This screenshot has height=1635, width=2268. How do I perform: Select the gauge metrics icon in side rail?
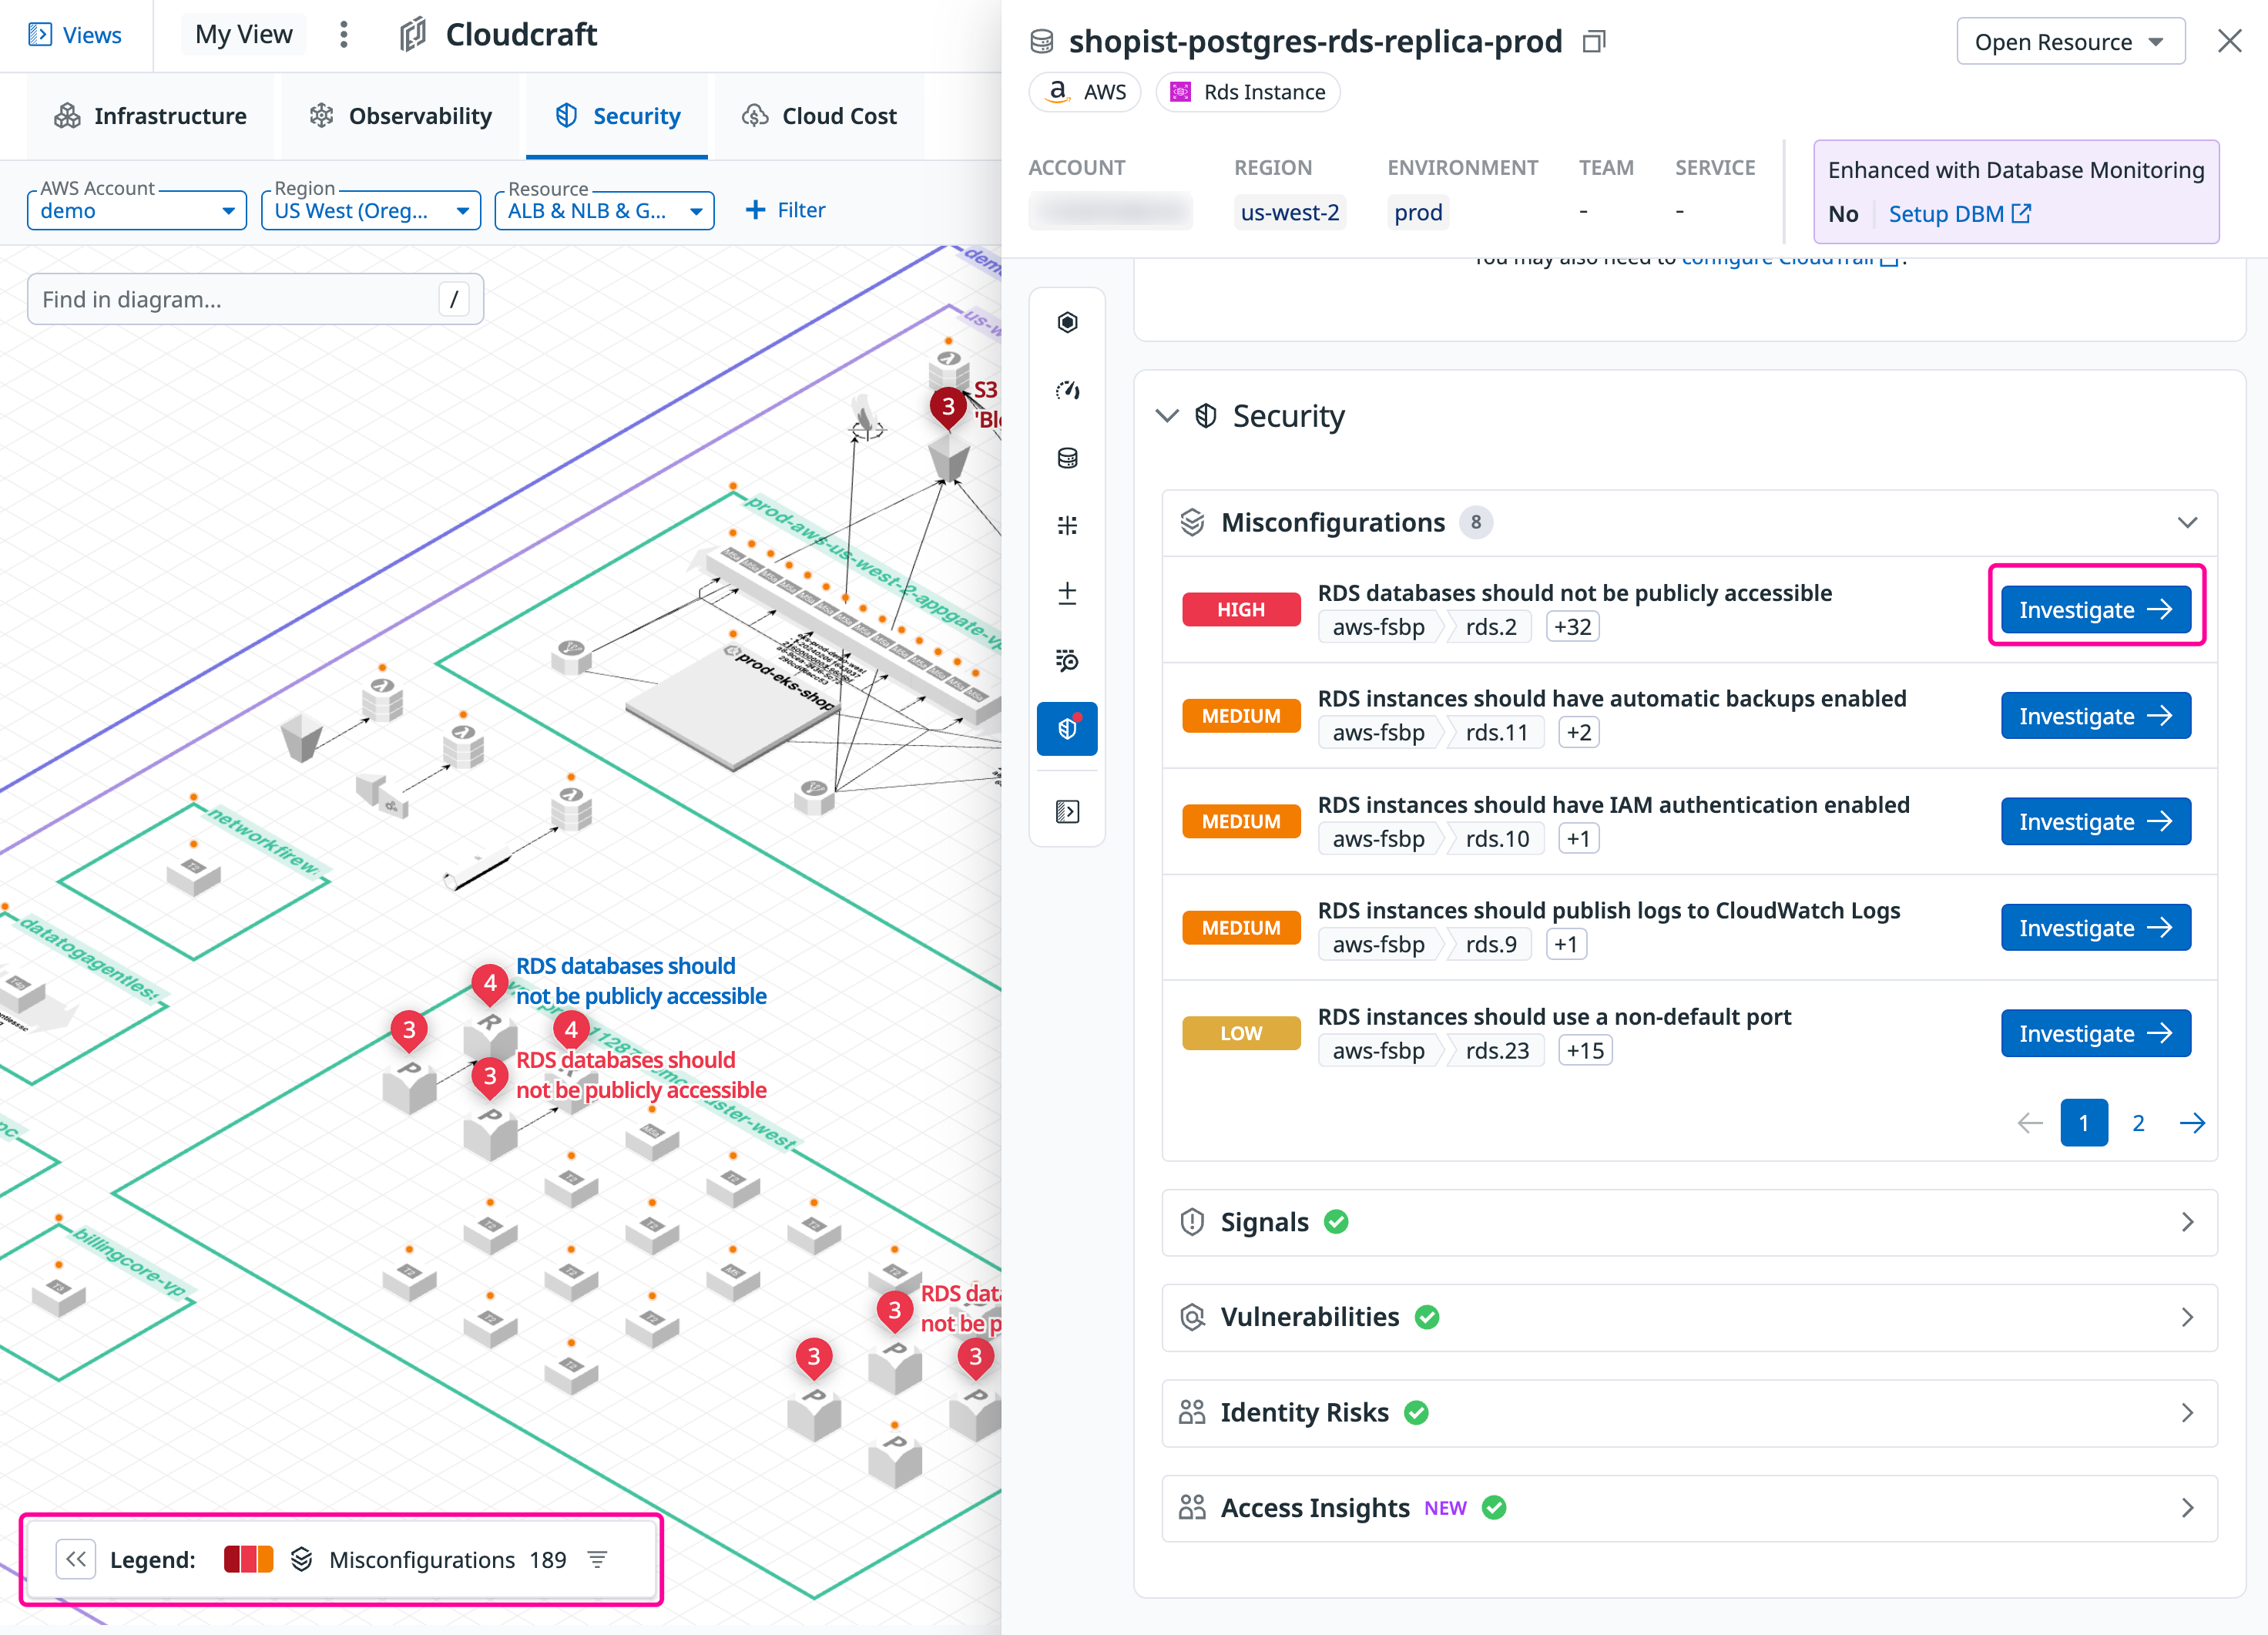[x=1067, y=390]
